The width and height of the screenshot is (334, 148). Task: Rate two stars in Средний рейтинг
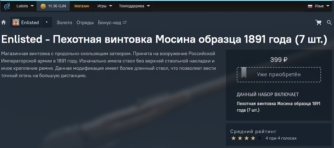(240, 138)
